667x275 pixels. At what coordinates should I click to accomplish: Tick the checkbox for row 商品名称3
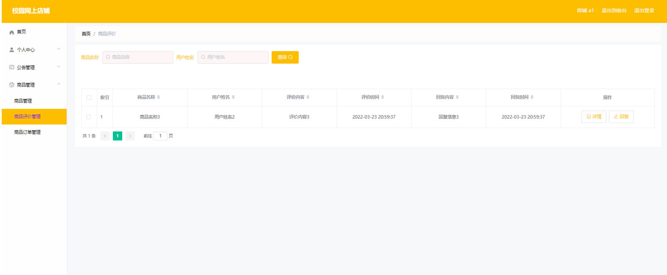point(88,117)
